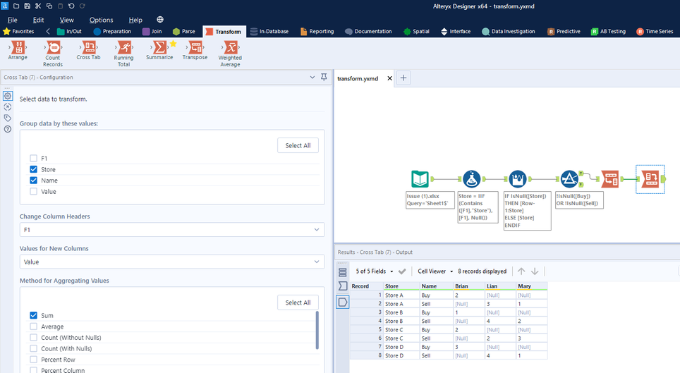
Task: Select the Weighted Average tool icon
Action: (231, 47)
